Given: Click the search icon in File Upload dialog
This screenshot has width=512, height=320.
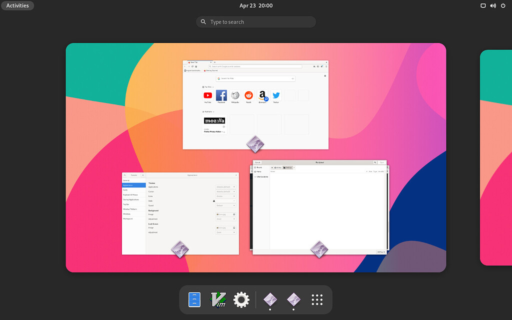Looking at the screenshot, I should tap(375, 162).
